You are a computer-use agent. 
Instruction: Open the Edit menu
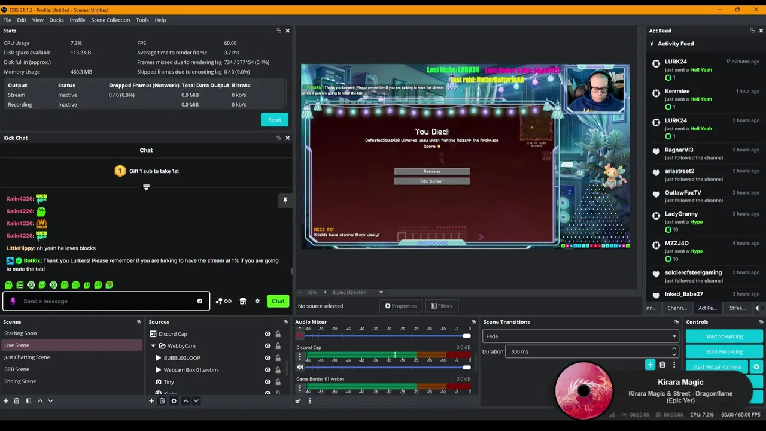click(22, 20)
